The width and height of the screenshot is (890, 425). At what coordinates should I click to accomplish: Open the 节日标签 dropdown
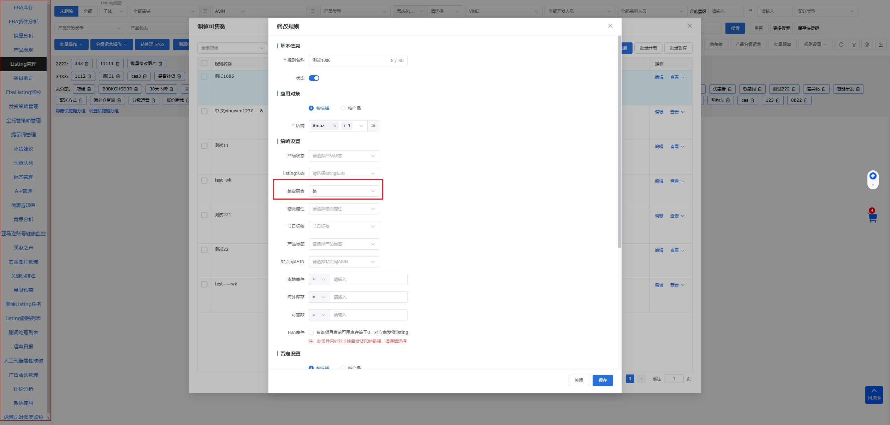click(x=344, y=226)
